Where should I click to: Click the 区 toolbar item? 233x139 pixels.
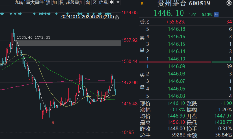pyautogui.click(x=94, y=2)
